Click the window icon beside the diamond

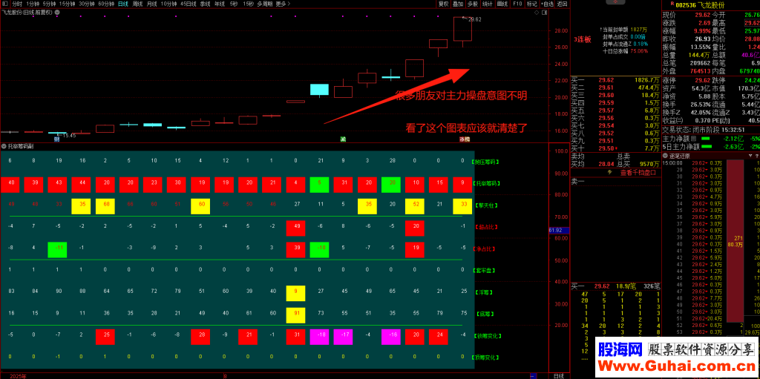pos(543,12)
